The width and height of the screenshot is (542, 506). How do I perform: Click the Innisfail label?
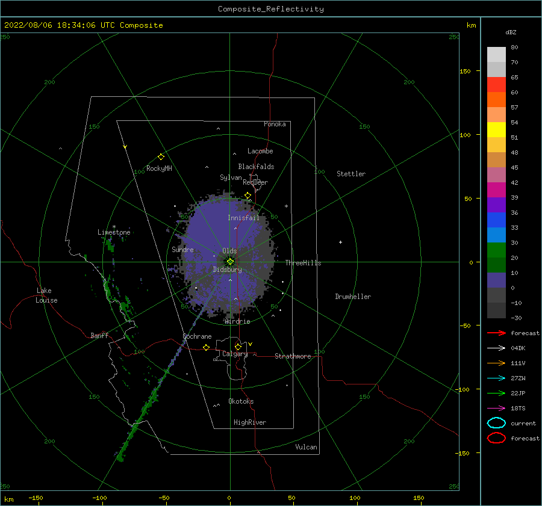(243, 218)
